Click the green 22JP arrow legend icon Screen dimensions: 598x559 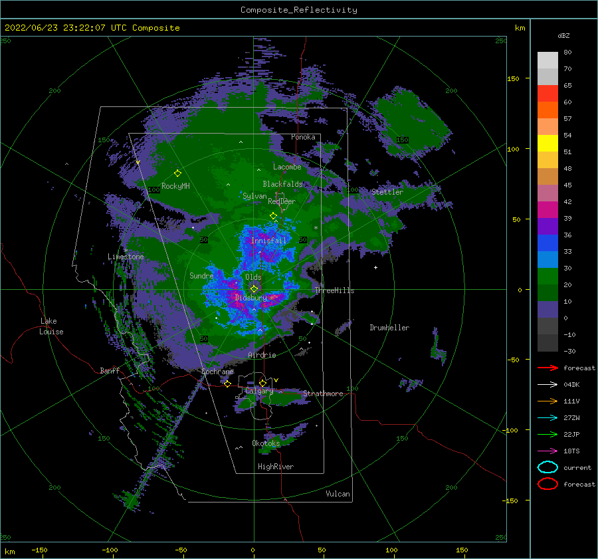point(548,434)
